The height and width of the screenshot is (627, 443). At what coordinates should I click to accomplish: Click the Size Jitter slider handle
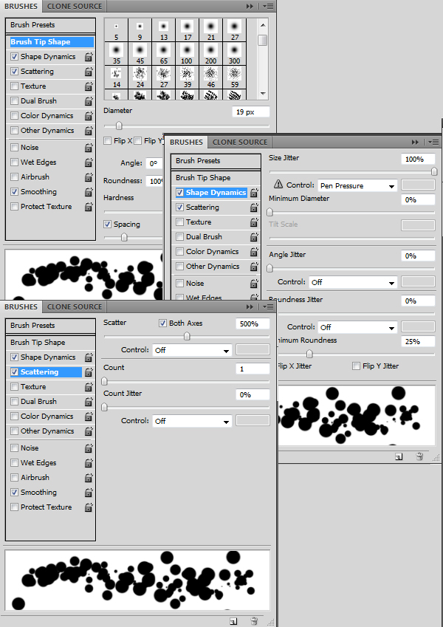click(x=434, y=171)
